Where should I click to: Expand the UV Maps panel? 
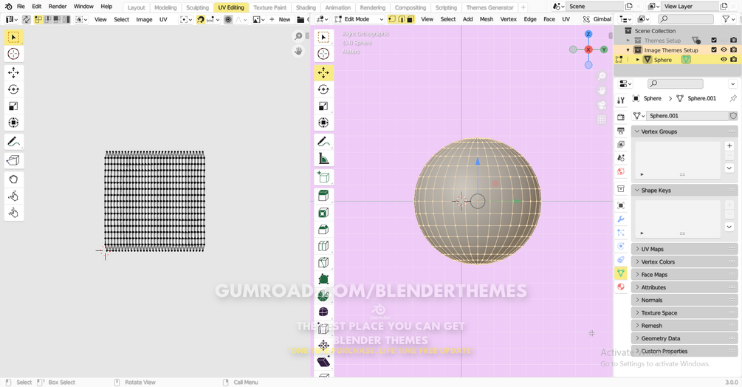click(684, 249)
